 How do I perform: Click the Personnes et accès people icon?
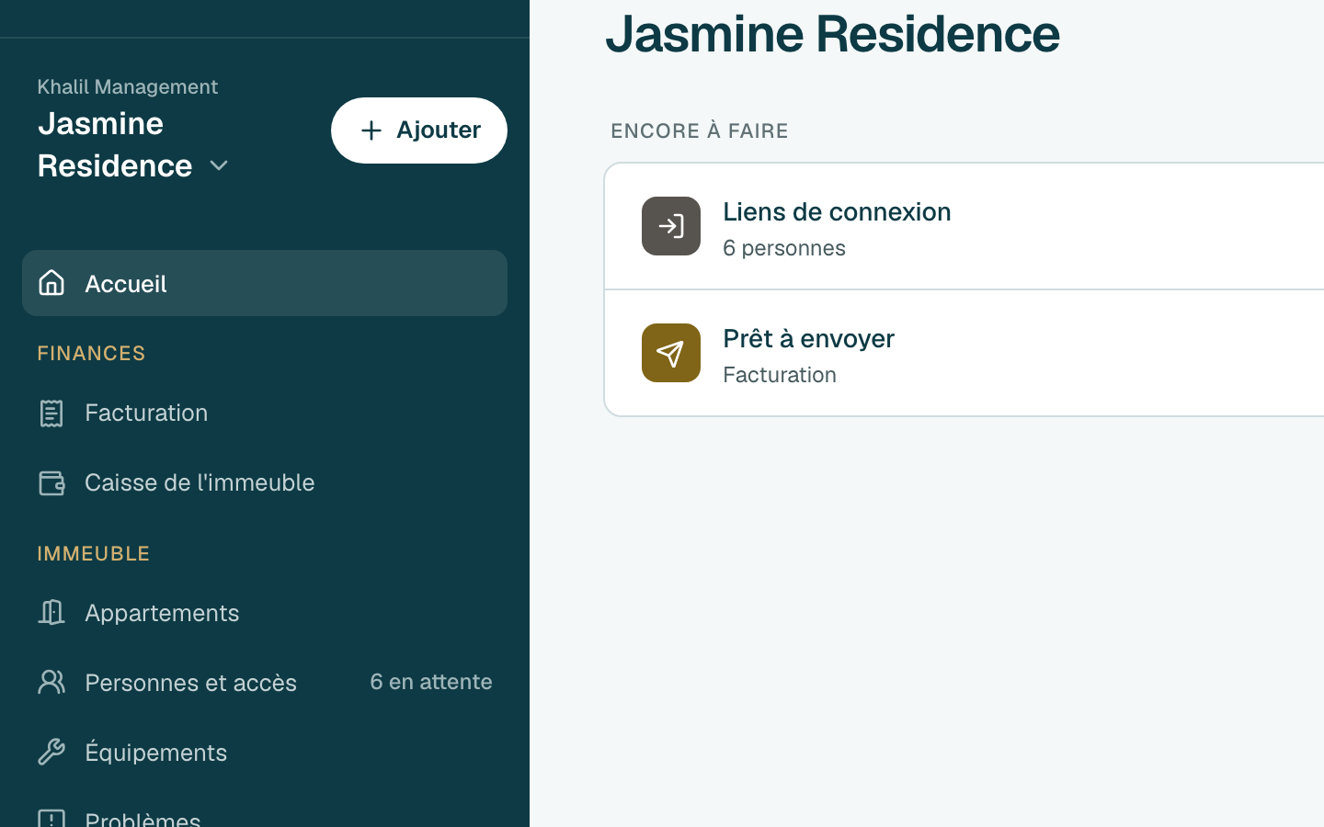coord(51,682)
